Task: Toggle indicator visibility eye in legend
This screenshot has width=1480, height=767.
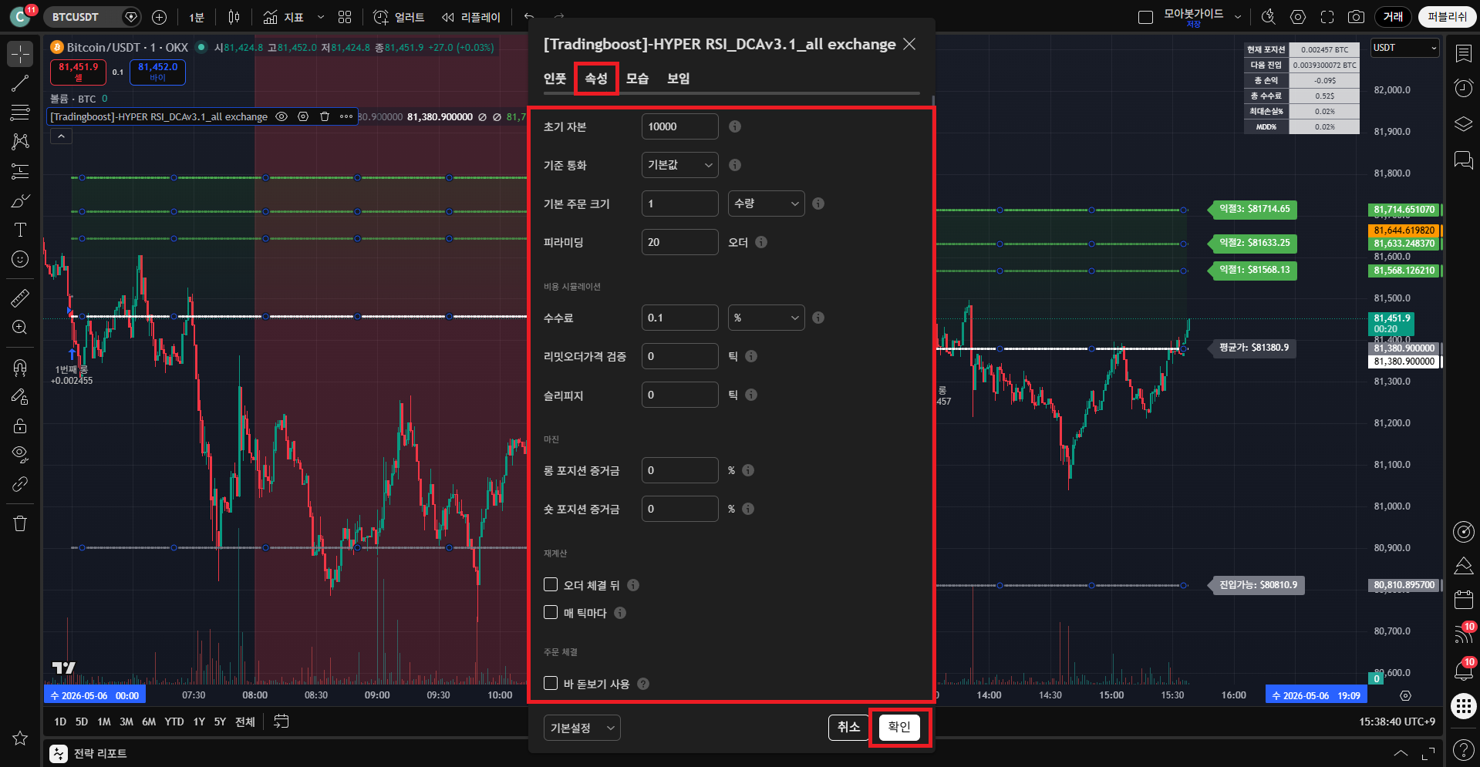Action: point(282,116)
